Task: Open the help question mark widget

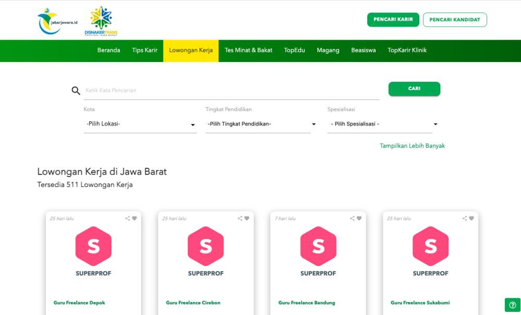Action: pyautogui.click(x=513, y=305)
